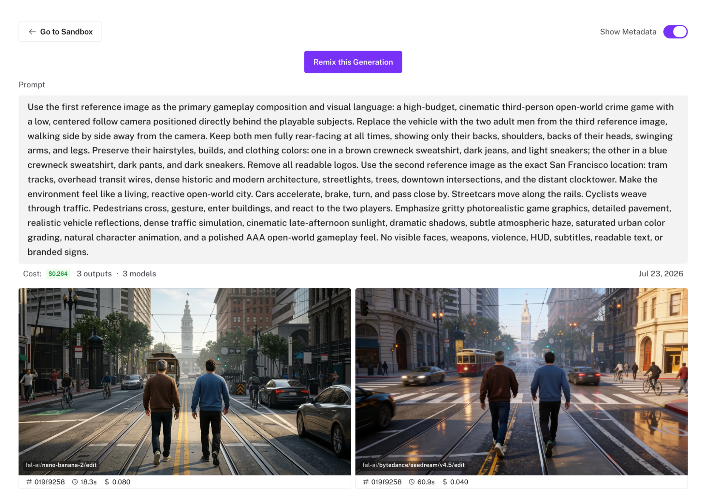Click the 60.9s duration value

pos(426,482)
